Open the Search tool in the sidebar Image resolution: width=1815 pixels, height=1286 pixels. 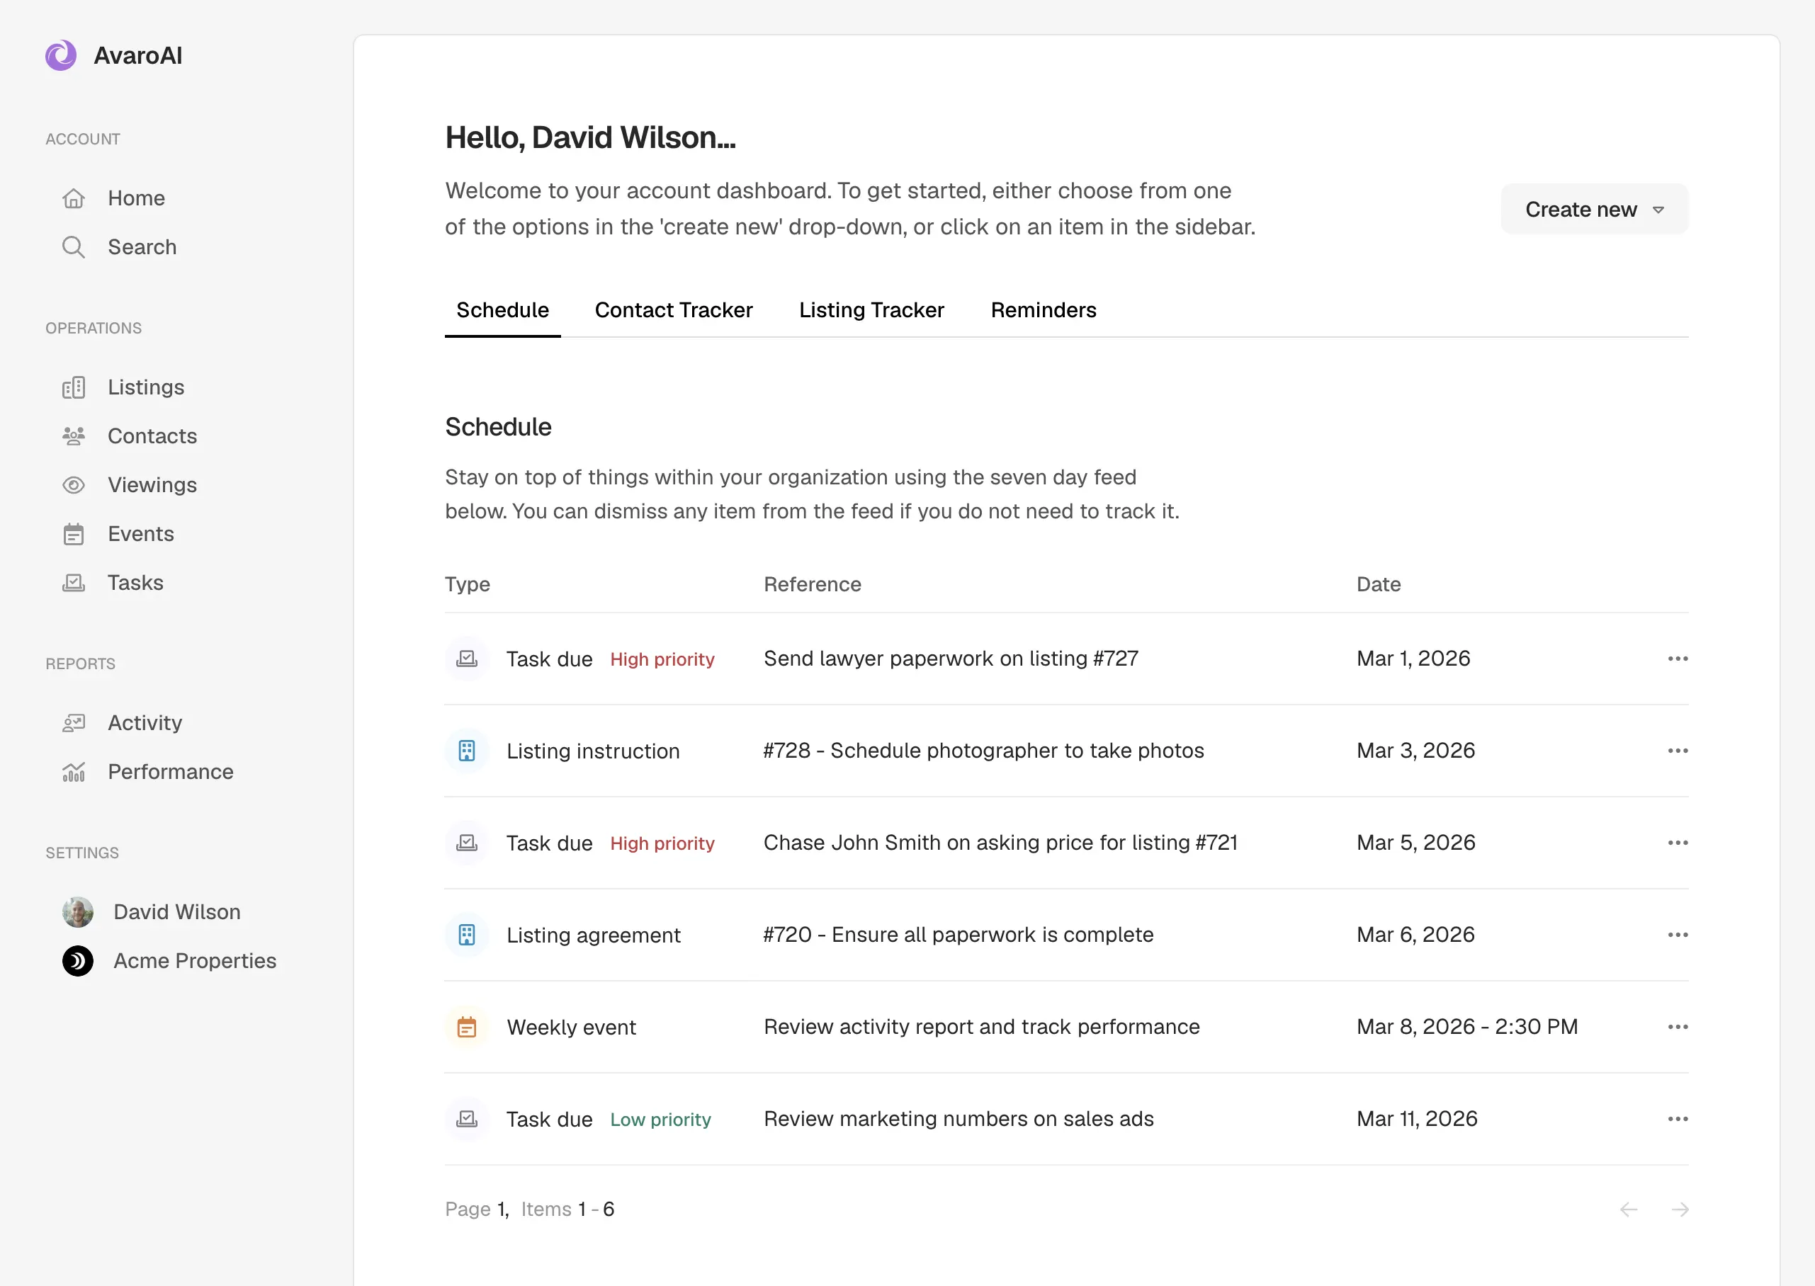point(142,247)
